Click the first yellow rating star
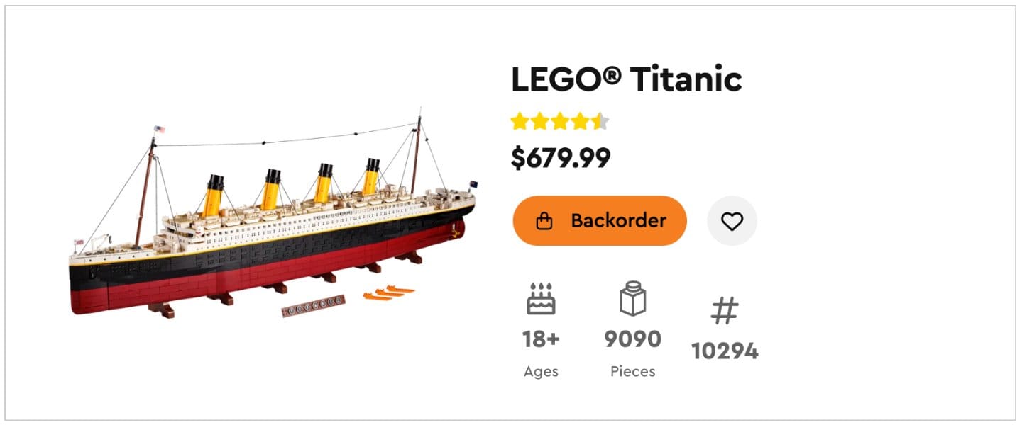Image resolution: width=1022 pixels, height=425 pixels. 520,122
